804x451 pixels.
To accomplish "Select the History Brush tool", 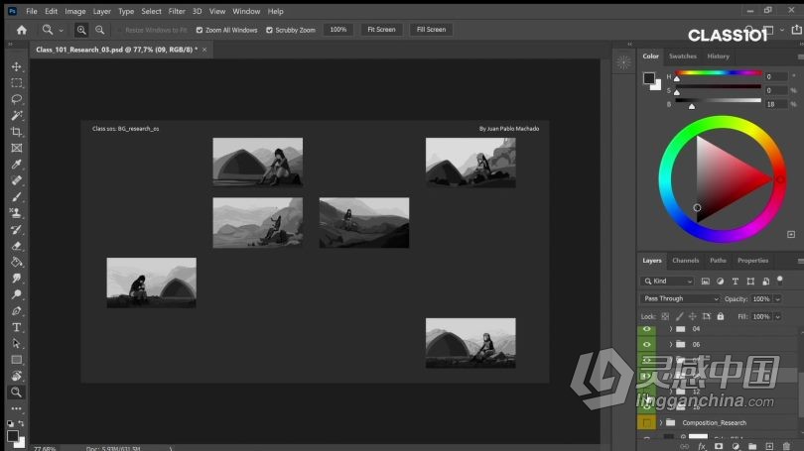I will point(17,229).
